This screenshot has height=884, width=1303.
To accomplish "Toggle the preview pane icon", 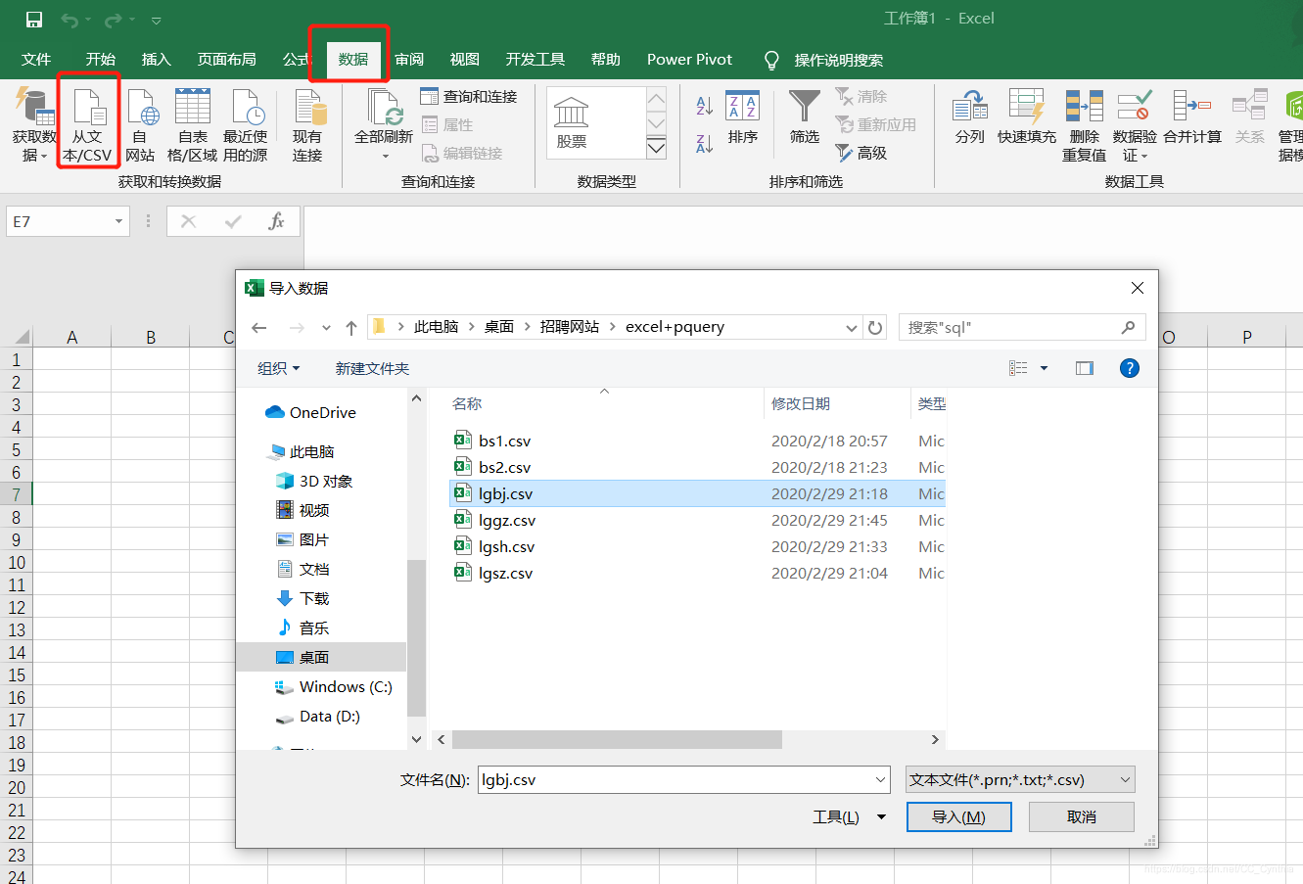I will click(x=1085, y=368).
